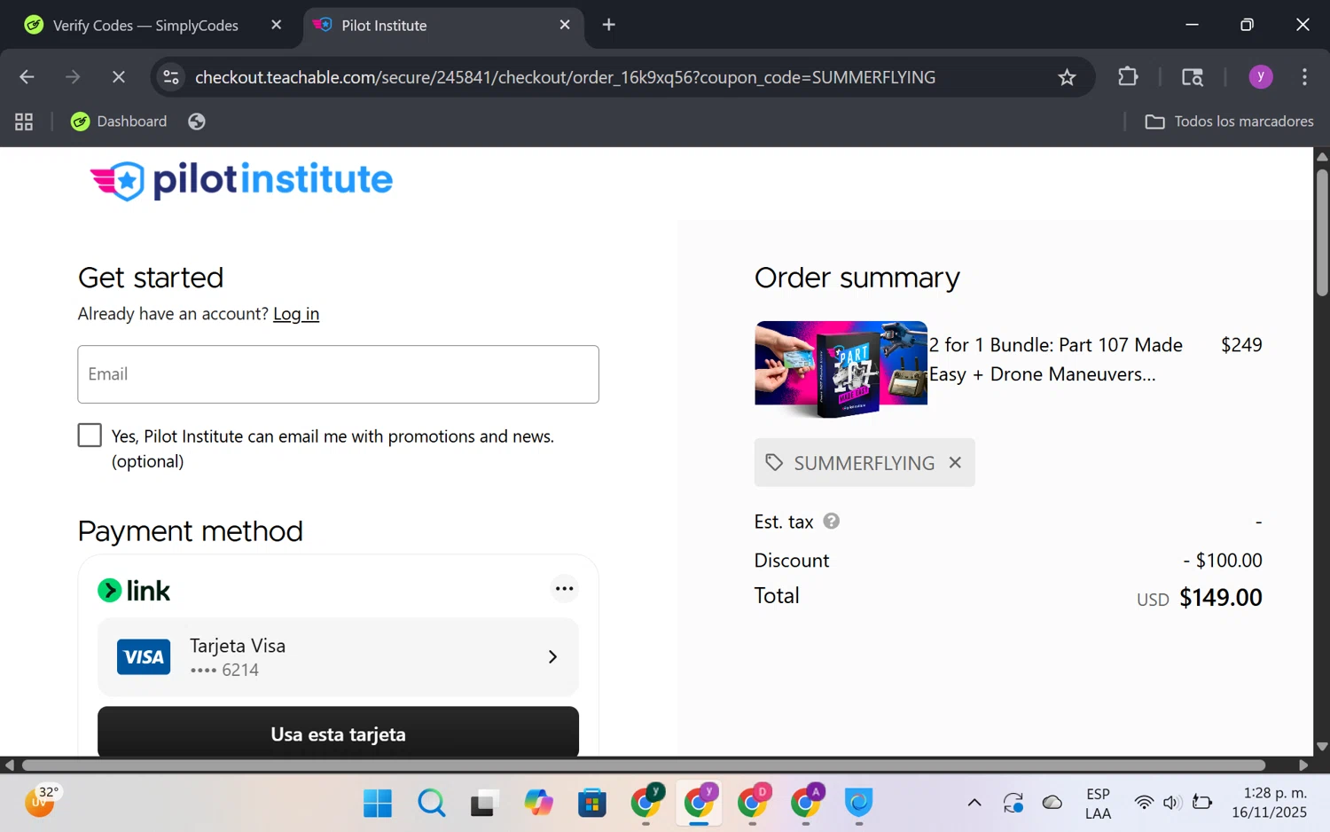Click the vertical scrollbar thumb
1330x832 pixels.
point(1322,232)
